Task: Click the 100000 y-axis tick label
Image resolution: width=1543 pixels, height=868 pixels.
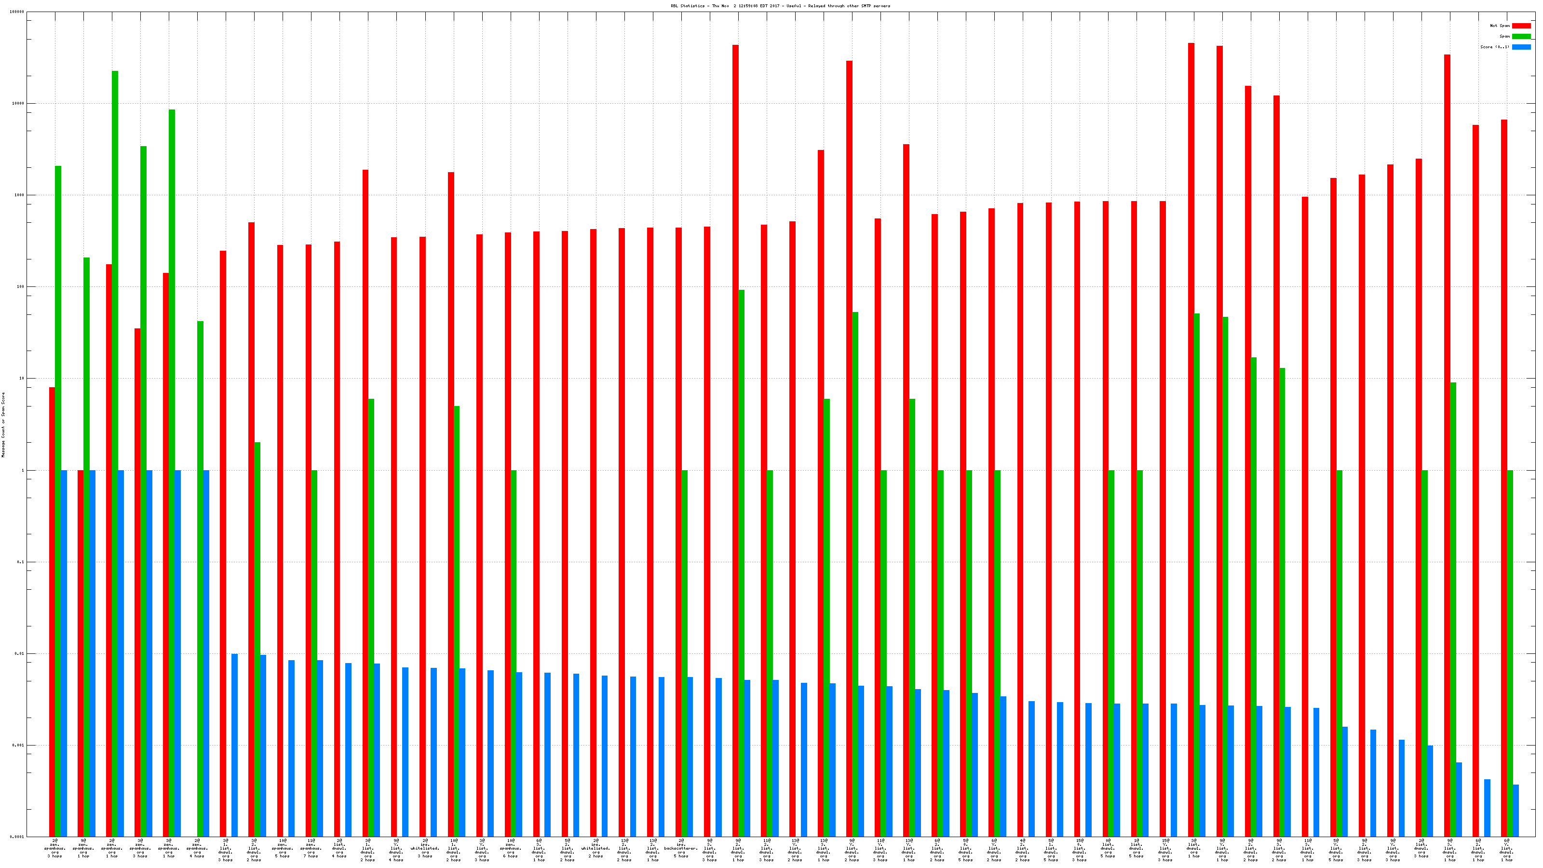Action: [17, 12]
